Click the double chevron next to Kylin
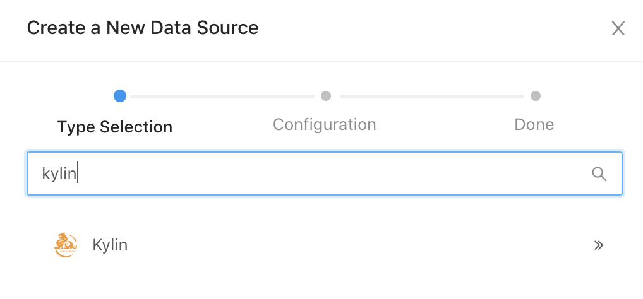The image size is (643, 299). tap(599, 245)
